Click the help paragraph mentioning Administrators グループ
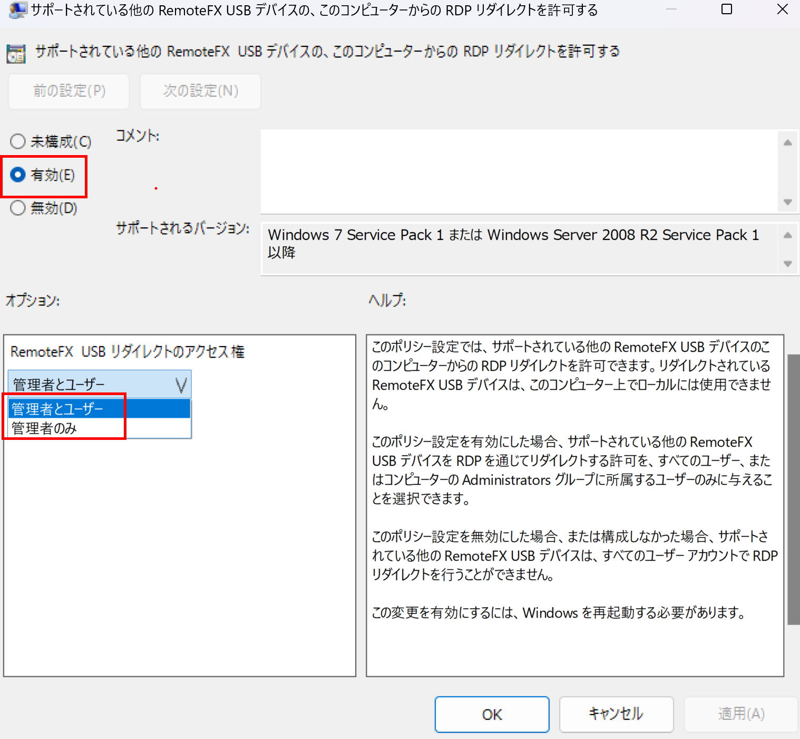The image size is (800, 739). [572, 470]
